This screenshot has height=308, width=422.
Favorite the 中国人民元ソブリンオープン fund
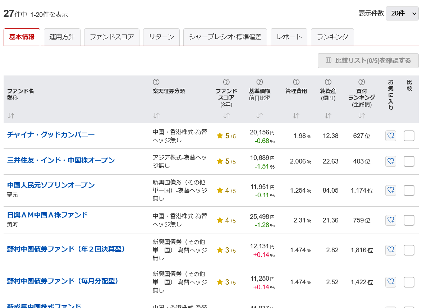click(x=390, y=190)
